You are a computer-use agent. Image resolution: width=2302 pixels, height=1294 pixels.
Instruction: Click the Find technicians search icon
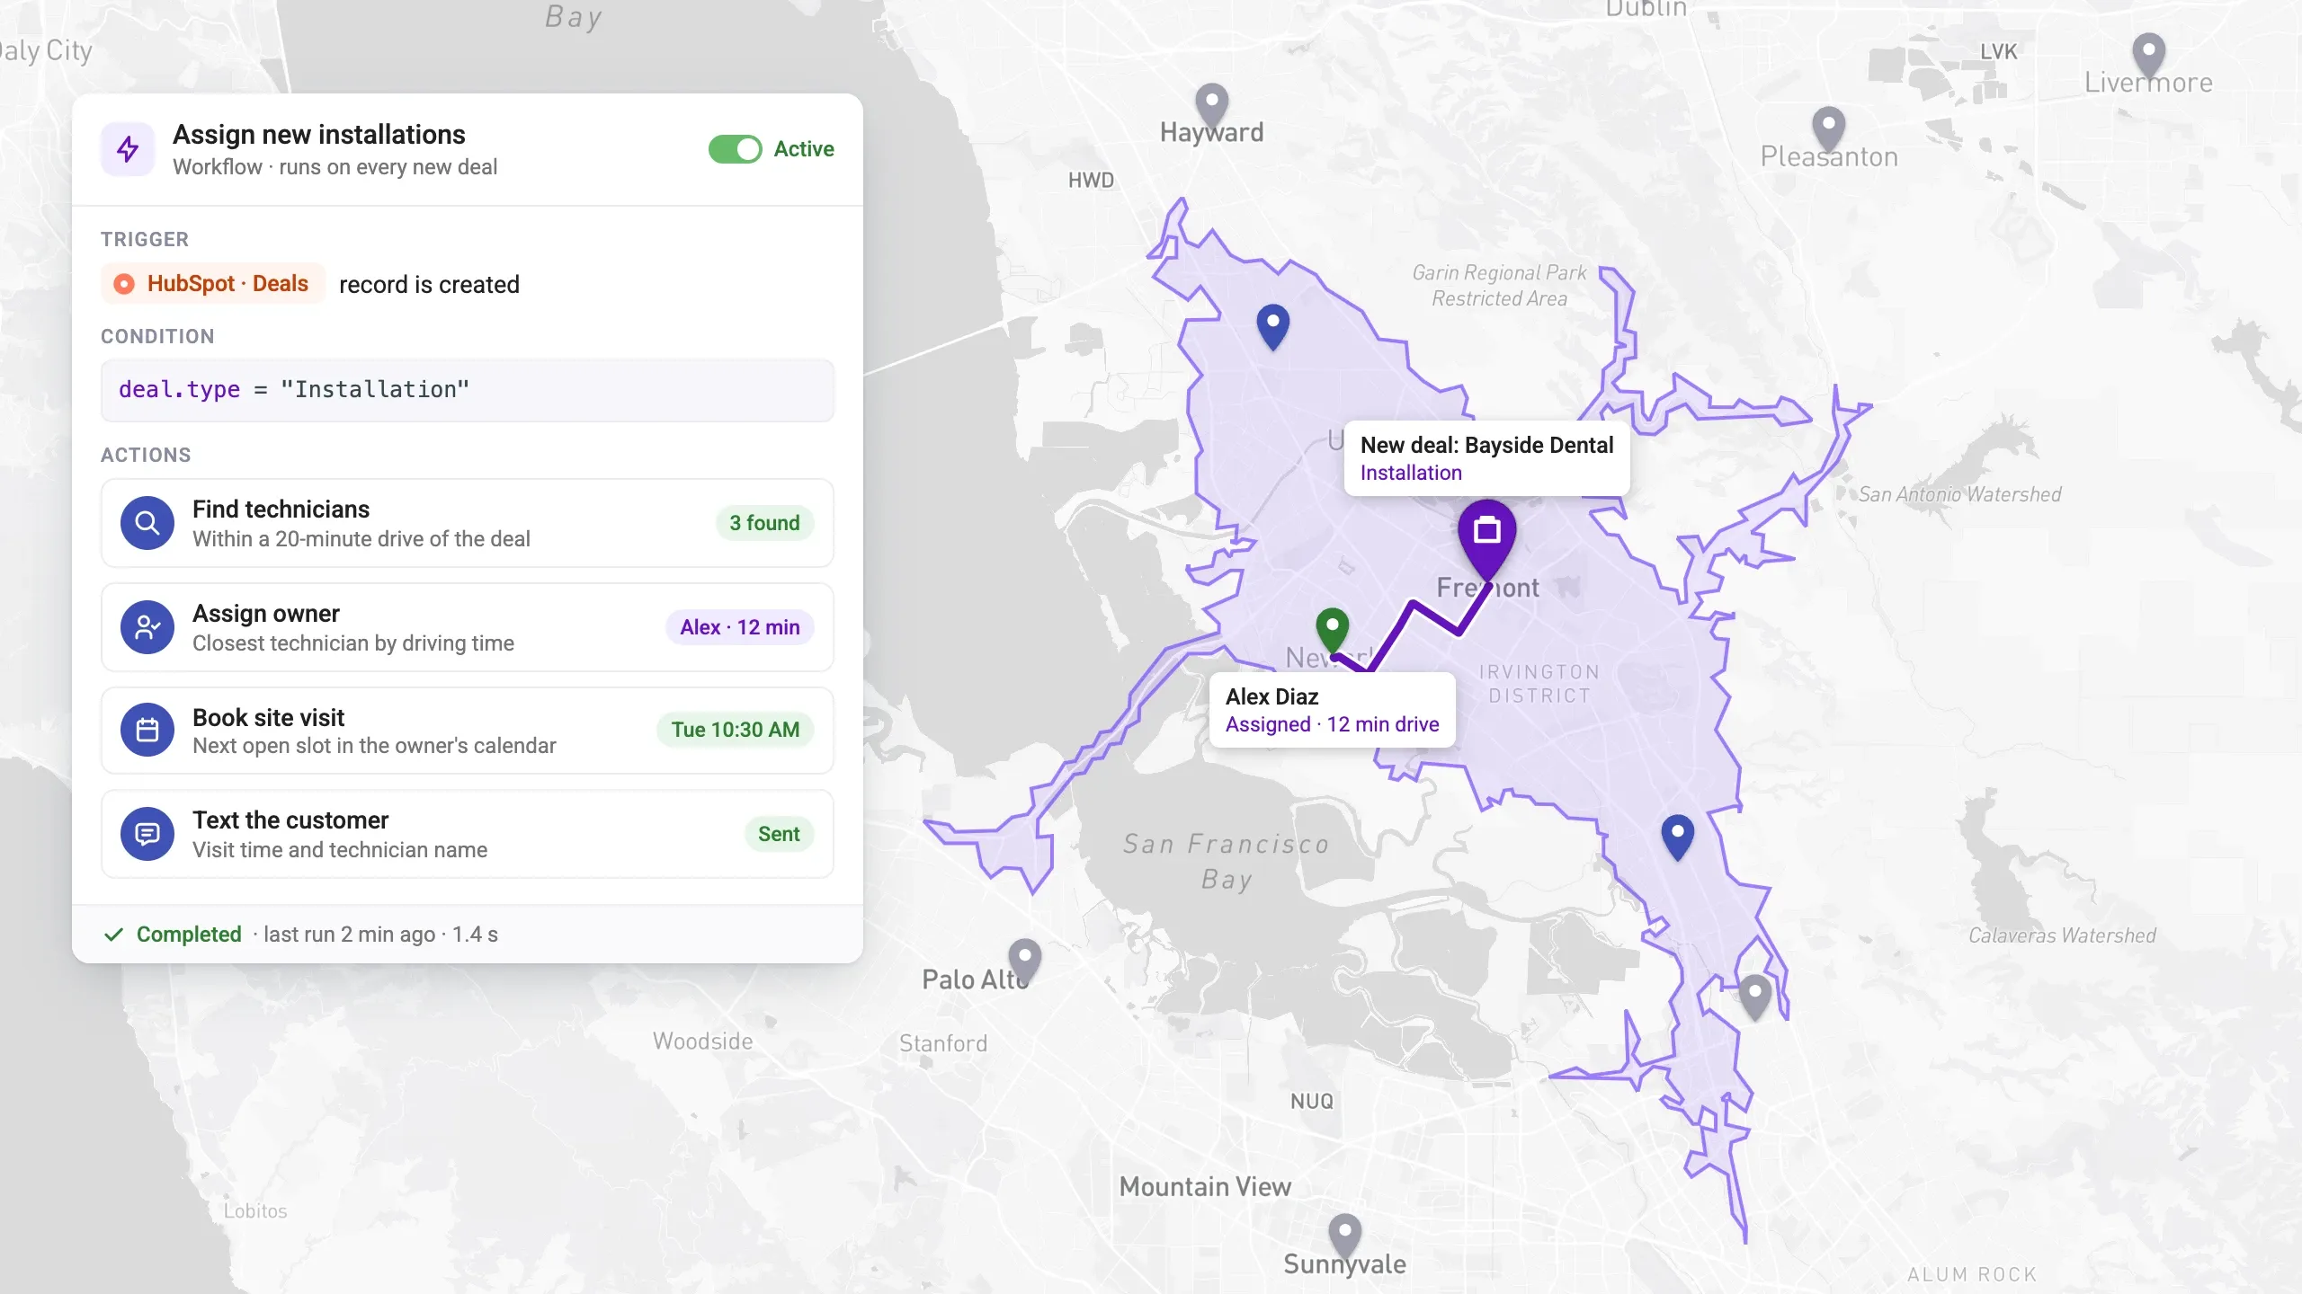[x=147, y=523]
